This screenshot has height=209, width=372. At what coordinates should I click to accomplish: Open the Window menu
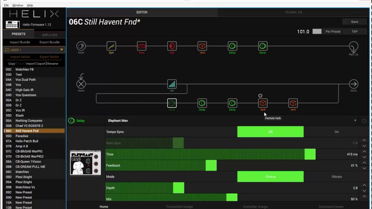click(18, 5)
